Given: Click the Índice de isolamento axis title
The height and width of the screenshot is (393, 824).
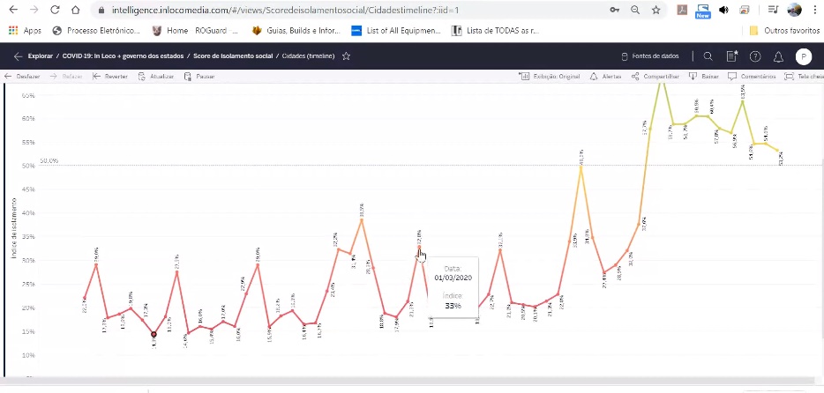Looking at the screenshot, I should point(14,227).
